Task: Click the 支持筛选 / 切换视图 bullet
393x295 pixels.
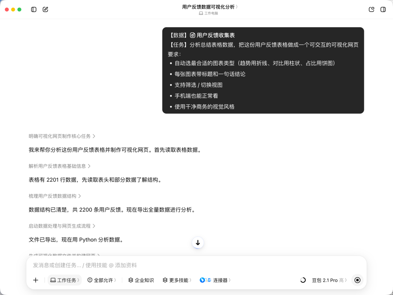Action: click(199, 85)
